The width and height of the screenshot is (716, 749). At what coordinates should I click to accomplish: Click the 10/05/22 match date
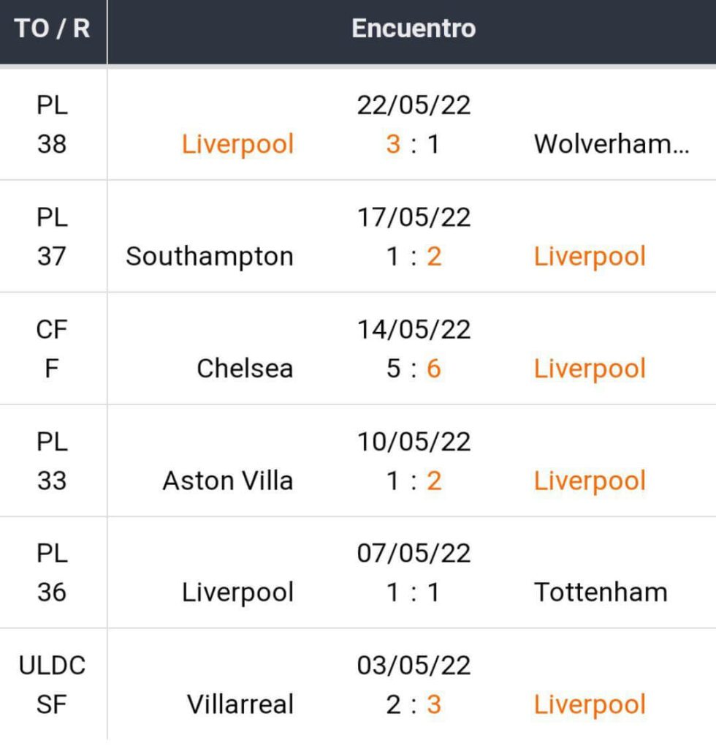point(414,442)
